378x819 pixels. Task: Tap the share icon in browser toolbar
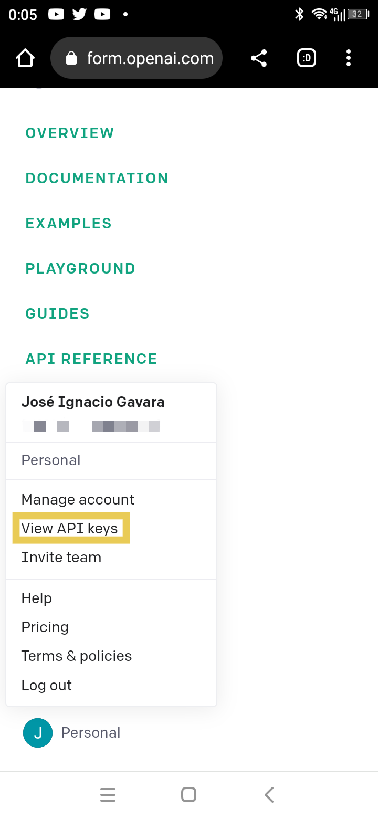pos(259,58)
